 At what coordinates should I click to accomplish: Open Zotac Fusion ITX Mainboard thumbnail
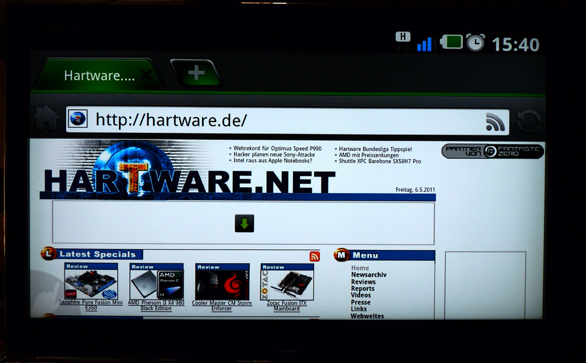287,282
